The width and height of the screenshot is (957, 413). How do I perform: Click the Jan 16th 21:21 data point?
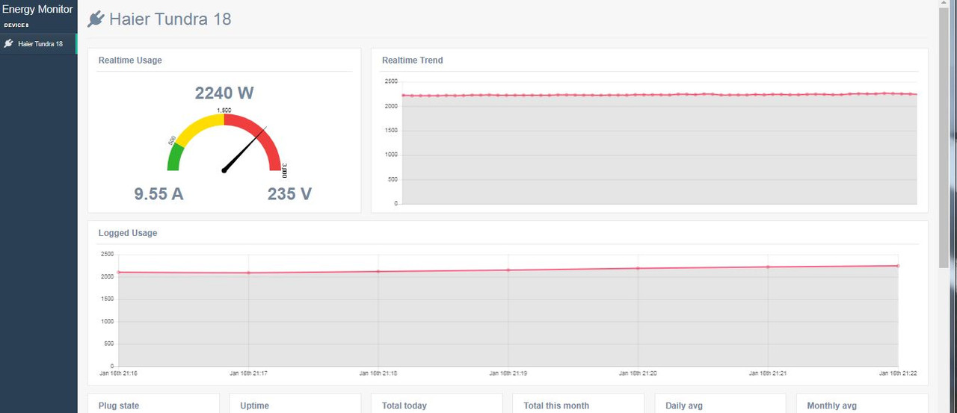tap(768, 267)
